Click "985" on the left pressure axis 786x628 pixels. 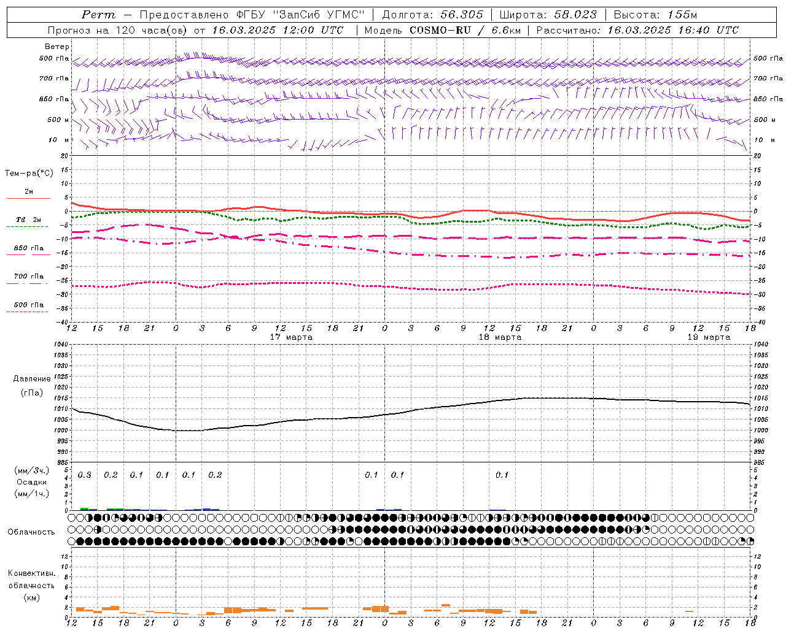click(x=61, y=462)
